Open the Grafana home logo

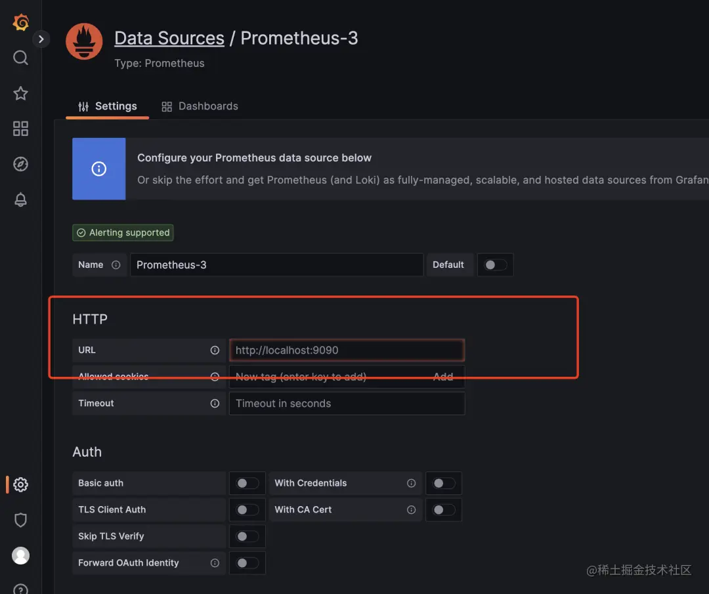click(x=21, y=22)
